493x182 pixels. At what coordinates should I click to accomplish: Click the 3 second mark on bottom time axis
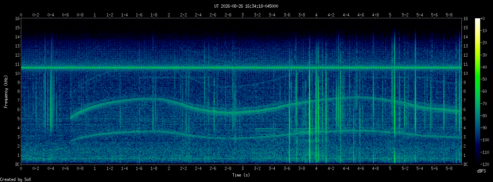[242, 168]
